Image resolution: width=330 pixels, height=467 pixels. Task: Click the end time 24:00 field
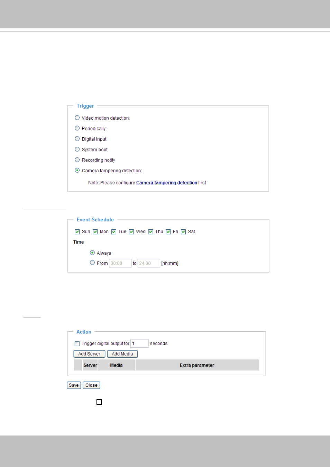(x=149, y=263)
